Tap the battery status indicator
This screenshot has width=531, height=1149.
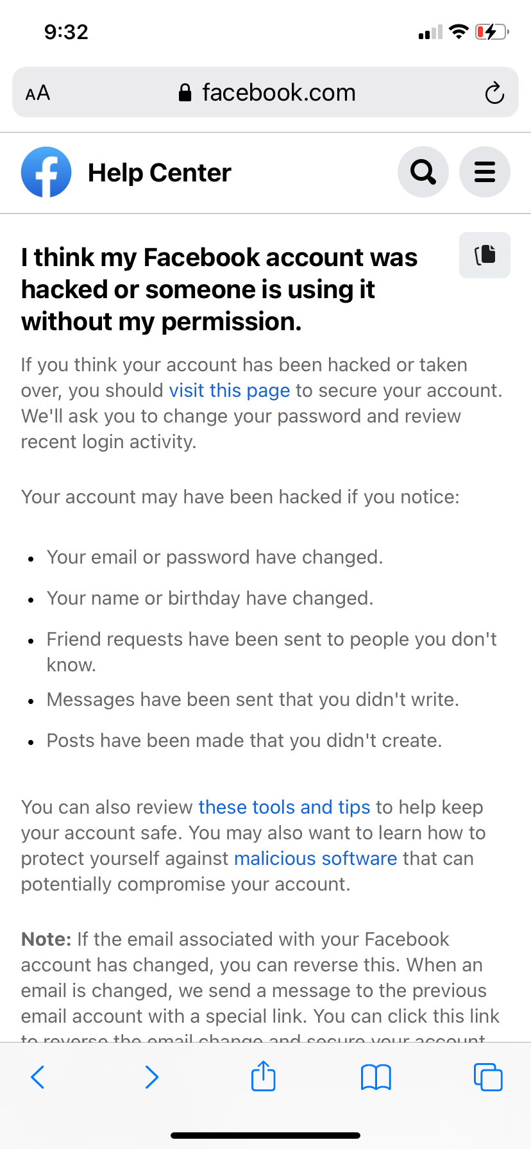[x=492, y=31]
